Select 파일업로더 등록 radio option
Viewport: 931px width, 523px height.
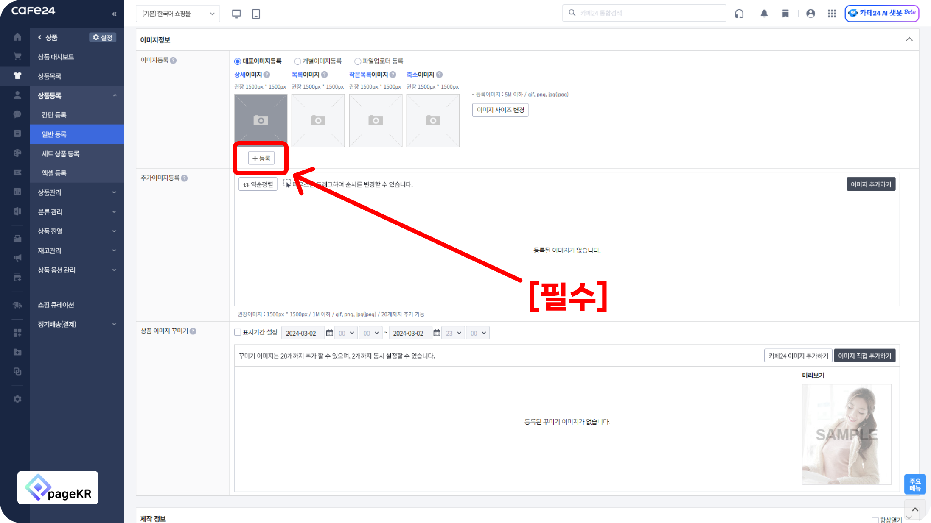(358, 61)
